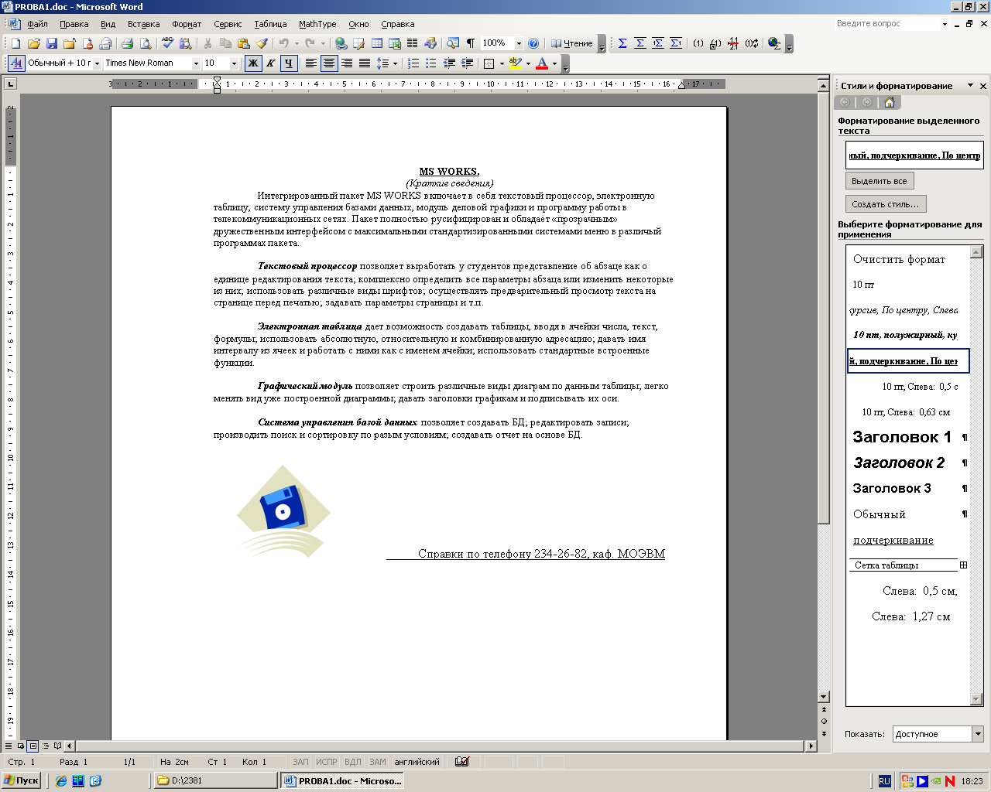Apply yellow highlight color button
The image size is (991, 792).
coord(515,63)
